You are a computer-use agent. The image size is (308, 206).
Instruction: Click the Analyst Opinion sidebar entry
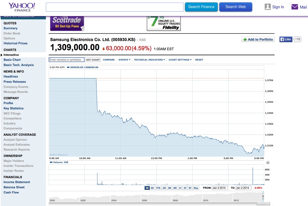tap(15, 140)
